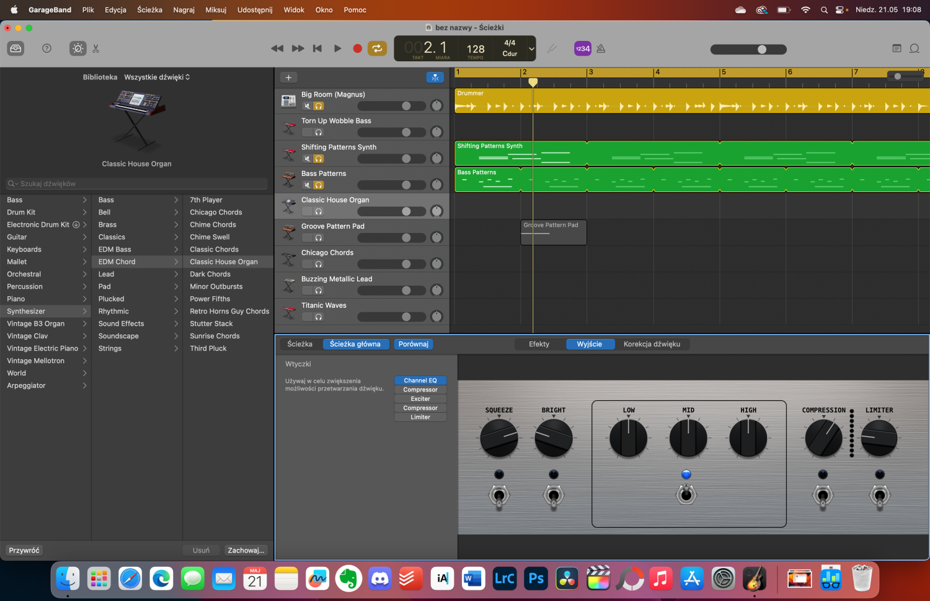Open the Miksuj menu
Screen dimensions: 930x601
click(216, 10)
